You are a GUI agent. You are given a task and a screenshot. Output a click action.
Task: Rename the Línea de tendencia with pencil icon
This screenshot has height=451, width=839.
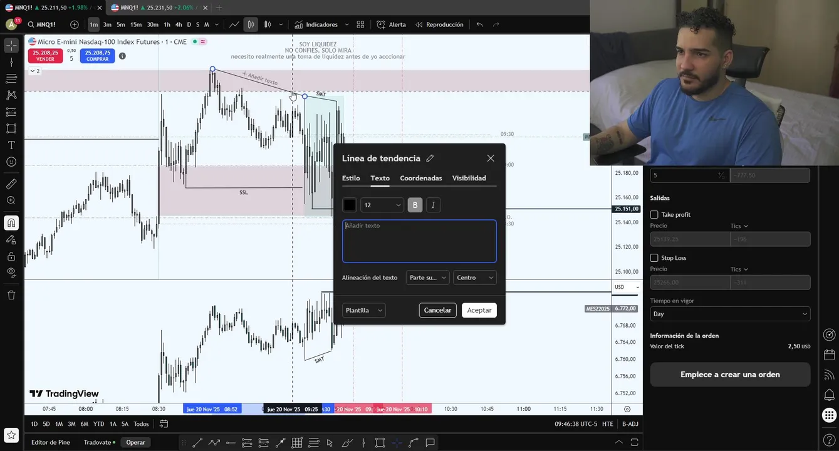coord(430,158)
